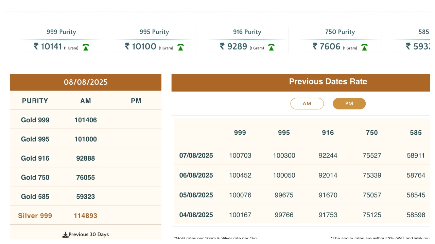Click the green up arrow beside 999 Purity rate
The height and width of the screenshot is (244, 435).
(x=86, y=47)
